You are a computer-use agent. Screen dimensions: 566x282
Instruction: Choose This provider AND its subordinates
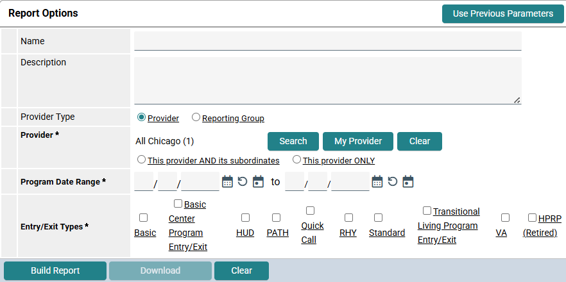pos(141,160)
